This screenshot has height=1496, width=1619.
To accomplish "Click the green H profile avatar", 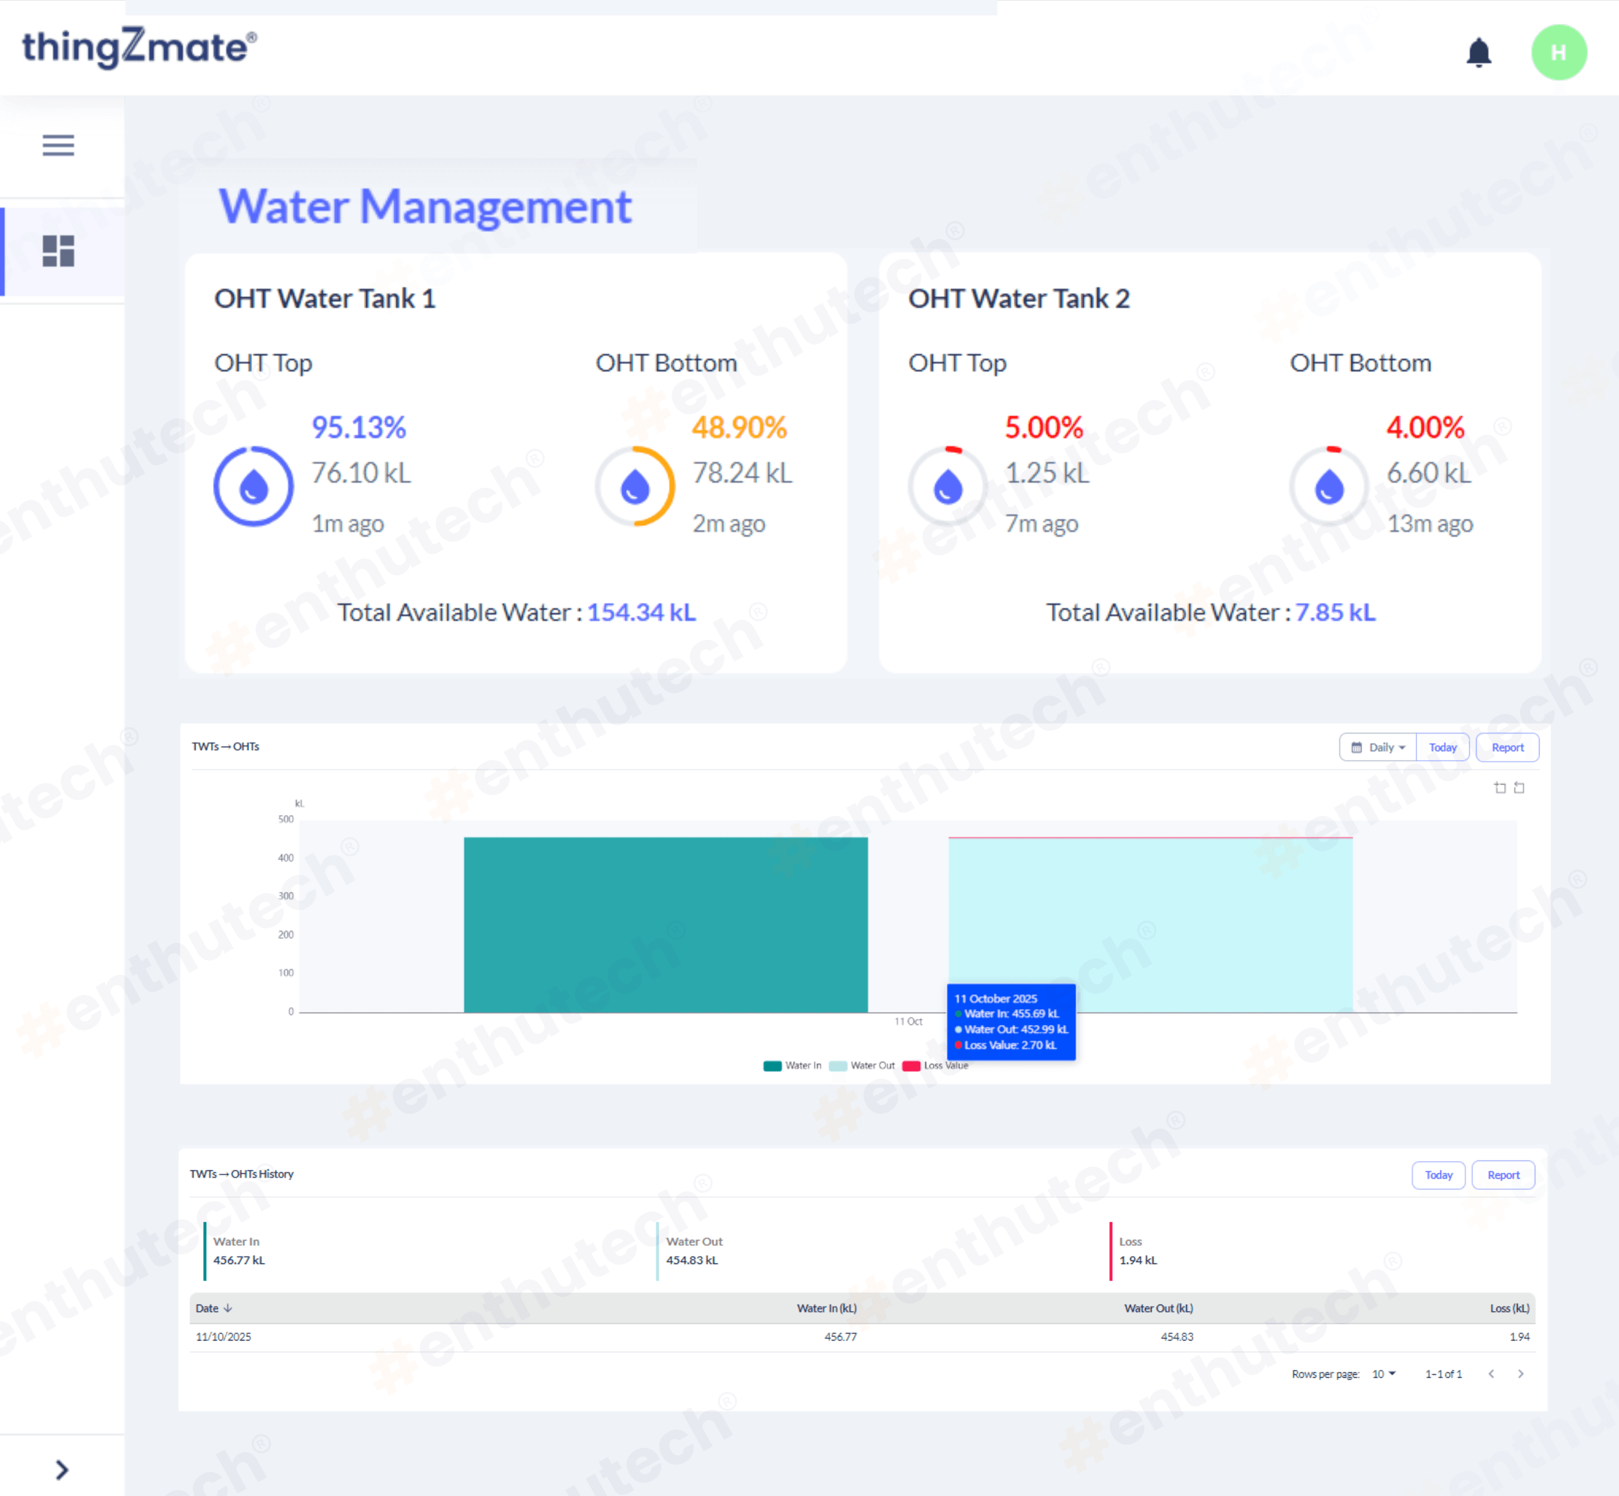I will (x=1558, y=52).
